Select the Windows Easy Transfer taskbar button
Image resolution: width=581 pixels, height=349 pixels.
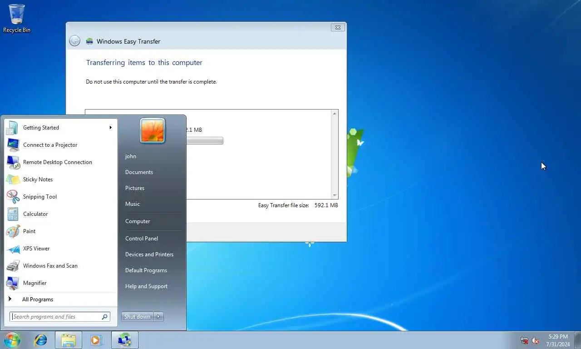(x=124, y=340)
